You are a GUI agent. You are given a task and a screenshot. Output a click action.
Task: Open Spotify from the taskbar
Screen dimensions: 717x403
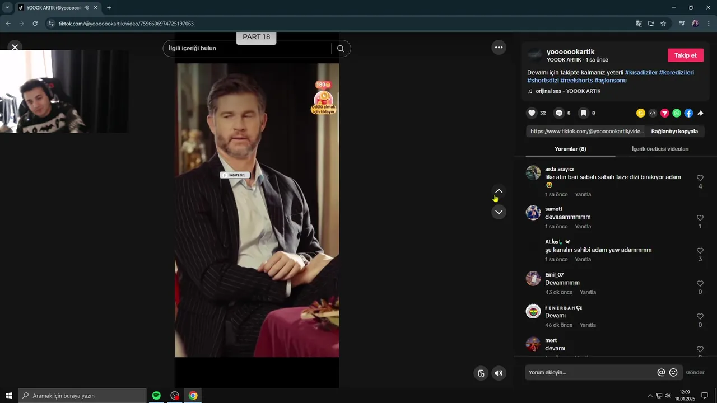pyautogui.click(x=156, y=396)
